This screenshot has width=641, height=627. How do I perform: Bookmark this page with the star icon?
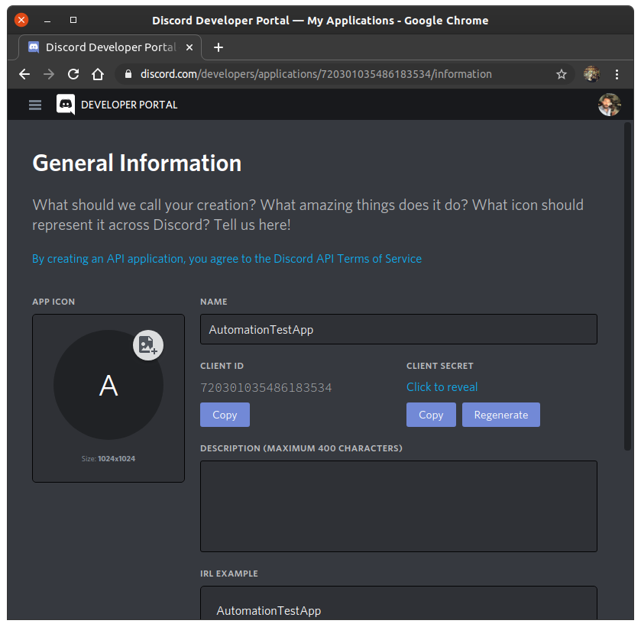pyautogui.click(x=562, y=74)
